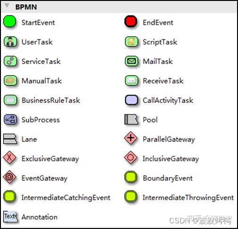
Task: Select the BusinessRuleTask table icon
Action: [10, 100]
